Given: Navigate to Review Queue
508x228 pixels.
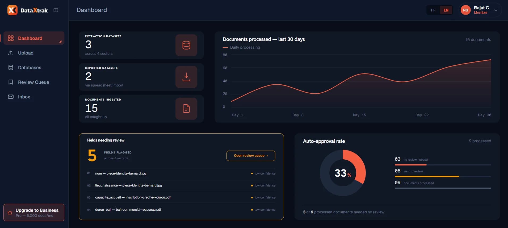Looking at the screenshot, I should (x=34, y=82).
